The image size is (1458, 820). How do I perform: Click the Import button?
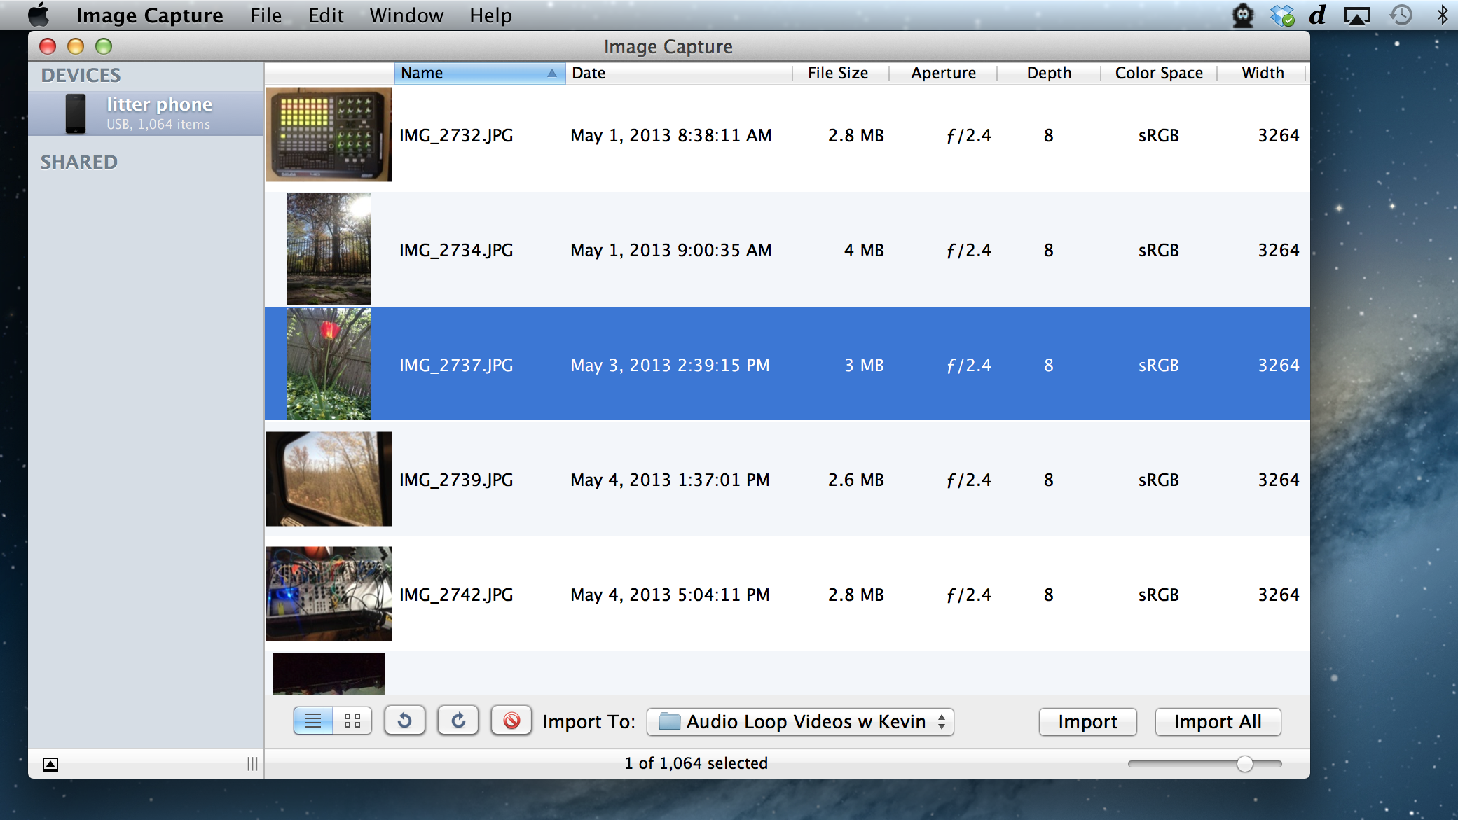click(1087, 722)
